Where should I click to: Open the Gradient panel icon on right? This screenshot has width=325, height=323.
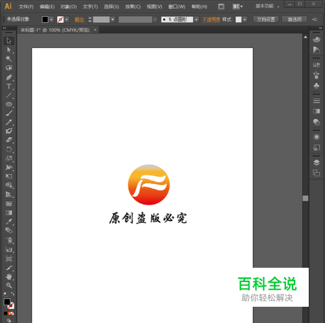[x=317, y=111]
